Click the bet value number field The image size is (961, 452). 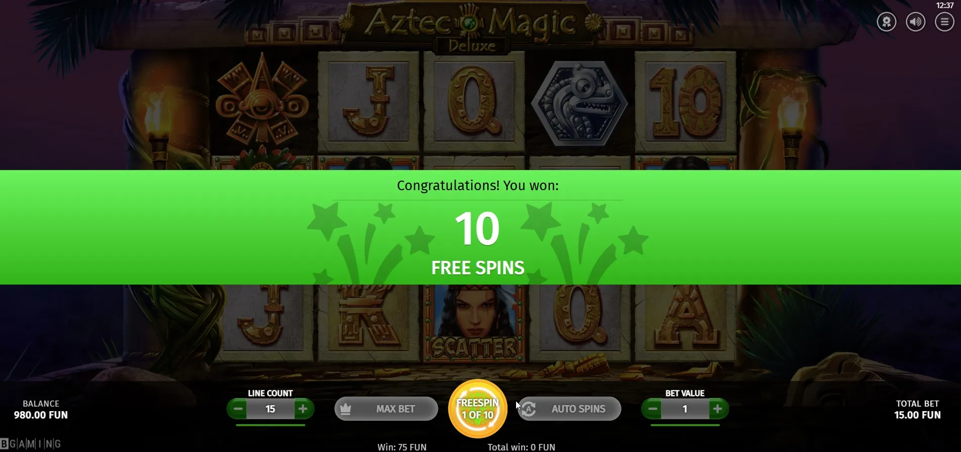pos(685,409)
